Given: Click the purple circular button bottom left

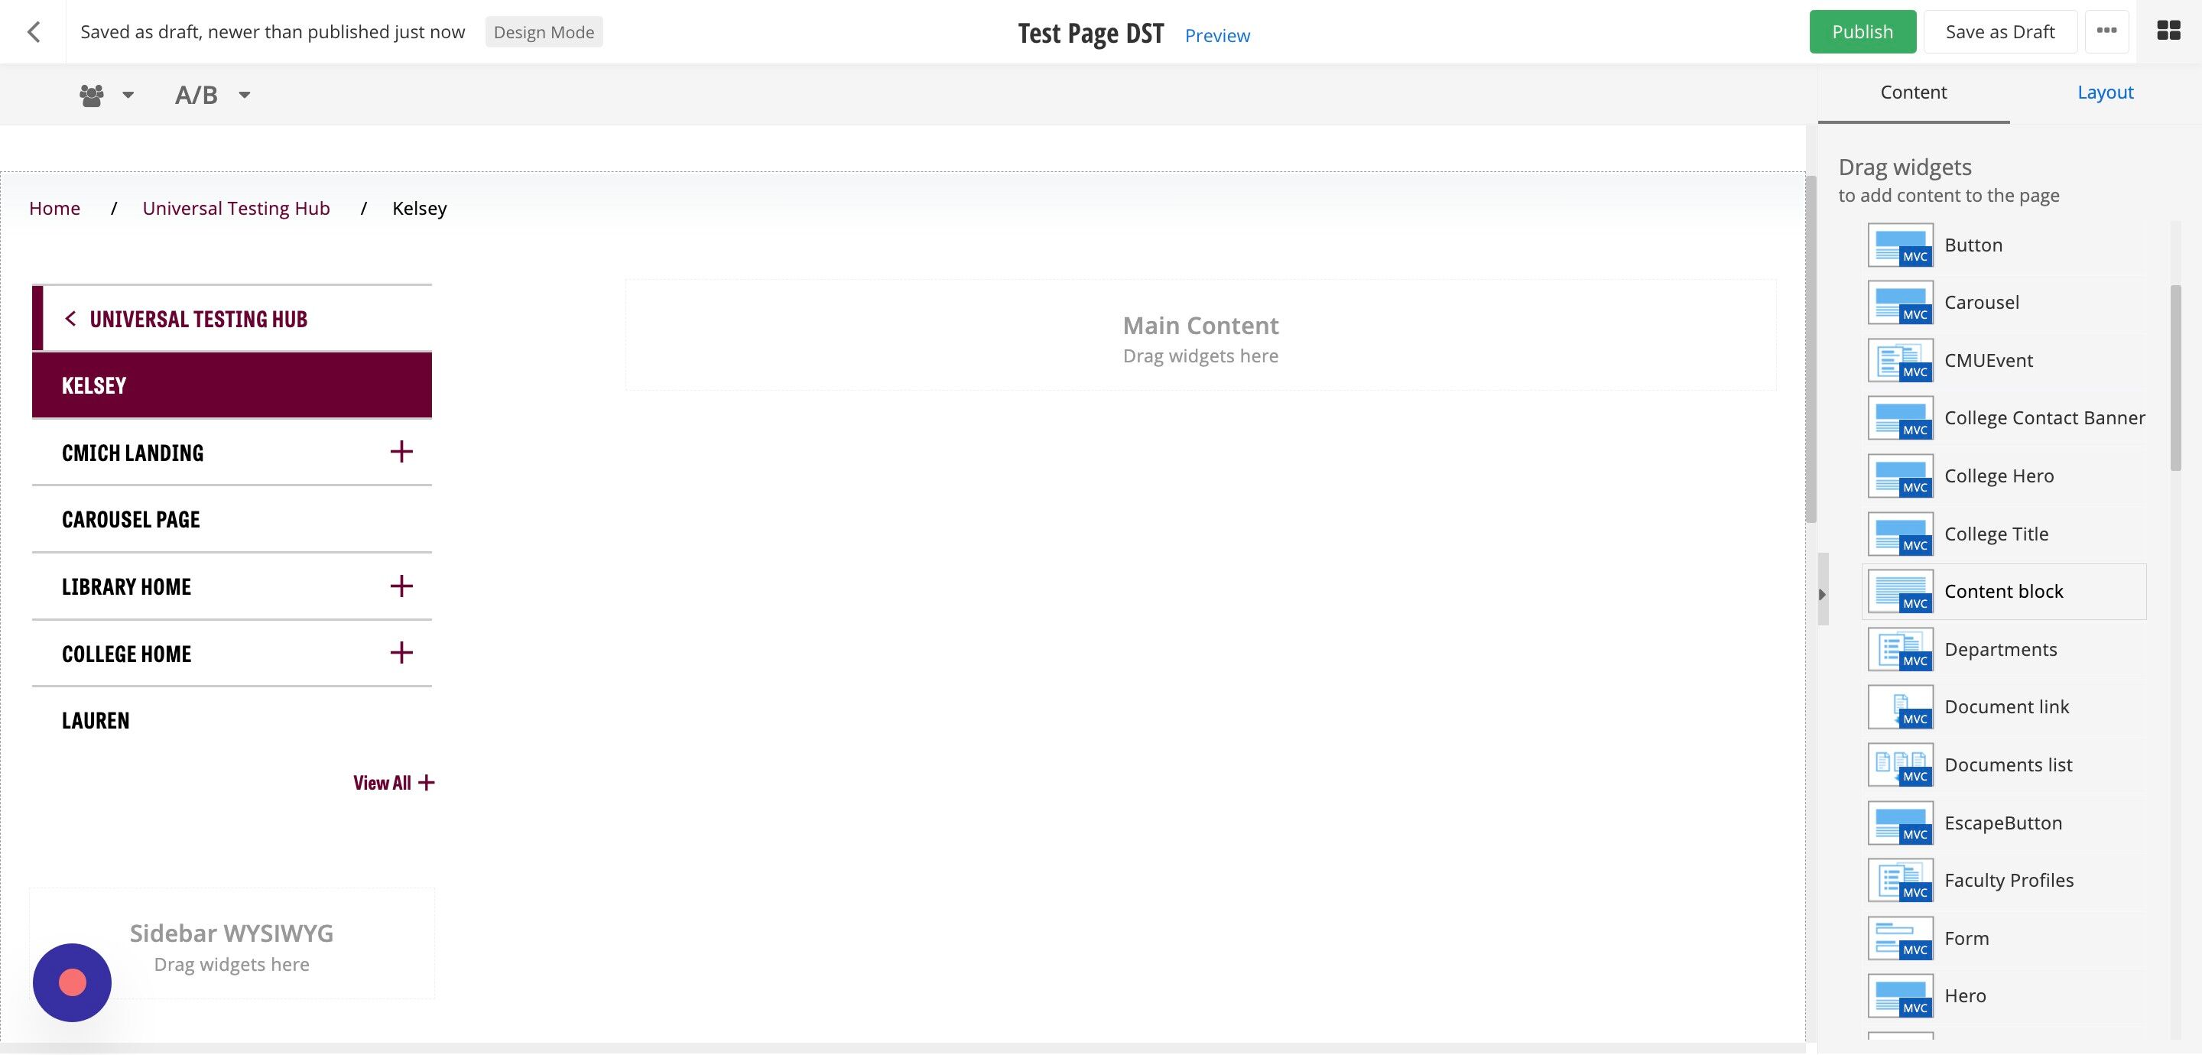Looking at the screenshot, I should 72,982.
